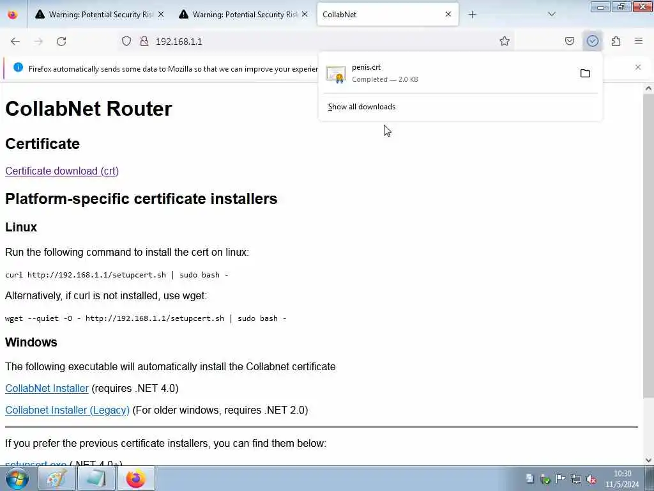Switch to the first Warning tab
Viewport: 654px width, 491px height.
pos(101,14)
